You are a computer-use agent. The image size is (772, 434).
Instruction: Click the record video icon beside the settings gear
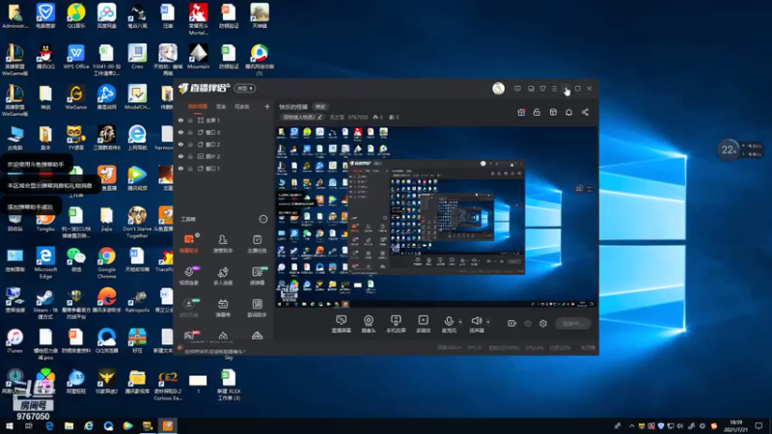(x=512, y=323)
